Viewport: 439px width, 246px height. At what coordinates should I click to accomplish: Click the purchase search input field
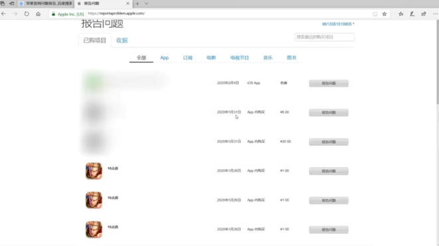pos(325,37)
